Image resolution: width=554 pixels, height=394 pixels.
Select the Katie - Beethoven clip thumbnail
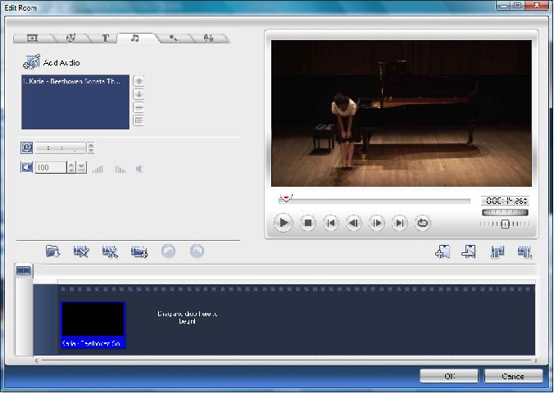93,324
